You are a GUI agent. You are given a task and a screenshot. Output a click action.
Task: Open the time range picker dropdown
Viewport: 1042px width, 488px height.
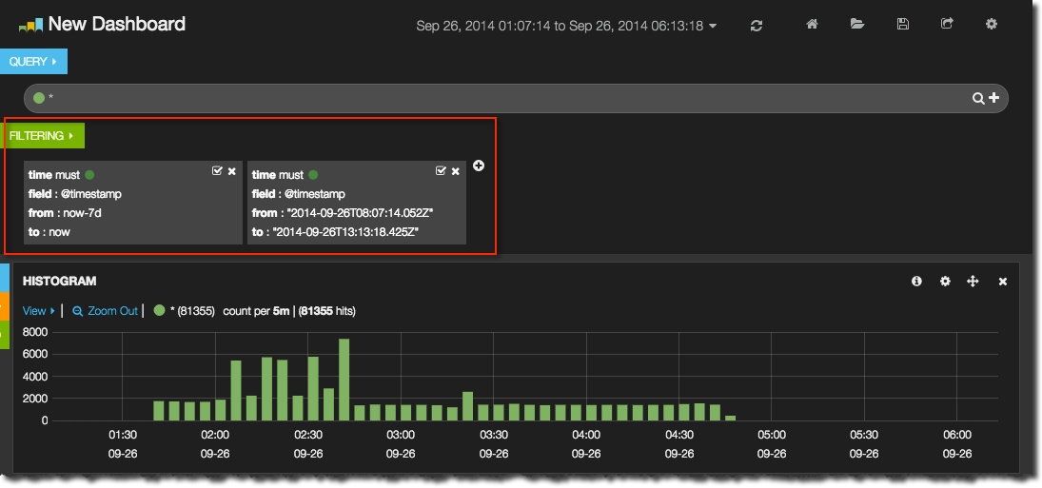(566, 26)
